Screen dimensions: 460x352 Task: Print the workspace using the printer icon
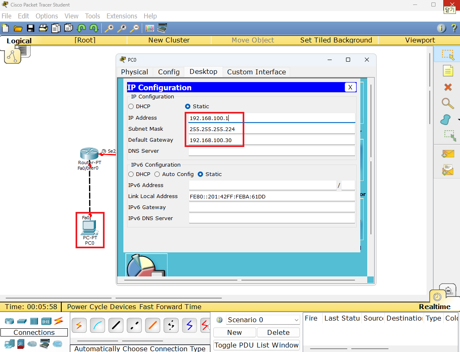coord(43,28)
